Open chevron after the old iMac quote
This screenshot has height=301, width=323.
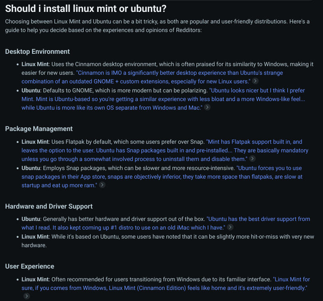[x=231, y=227]
